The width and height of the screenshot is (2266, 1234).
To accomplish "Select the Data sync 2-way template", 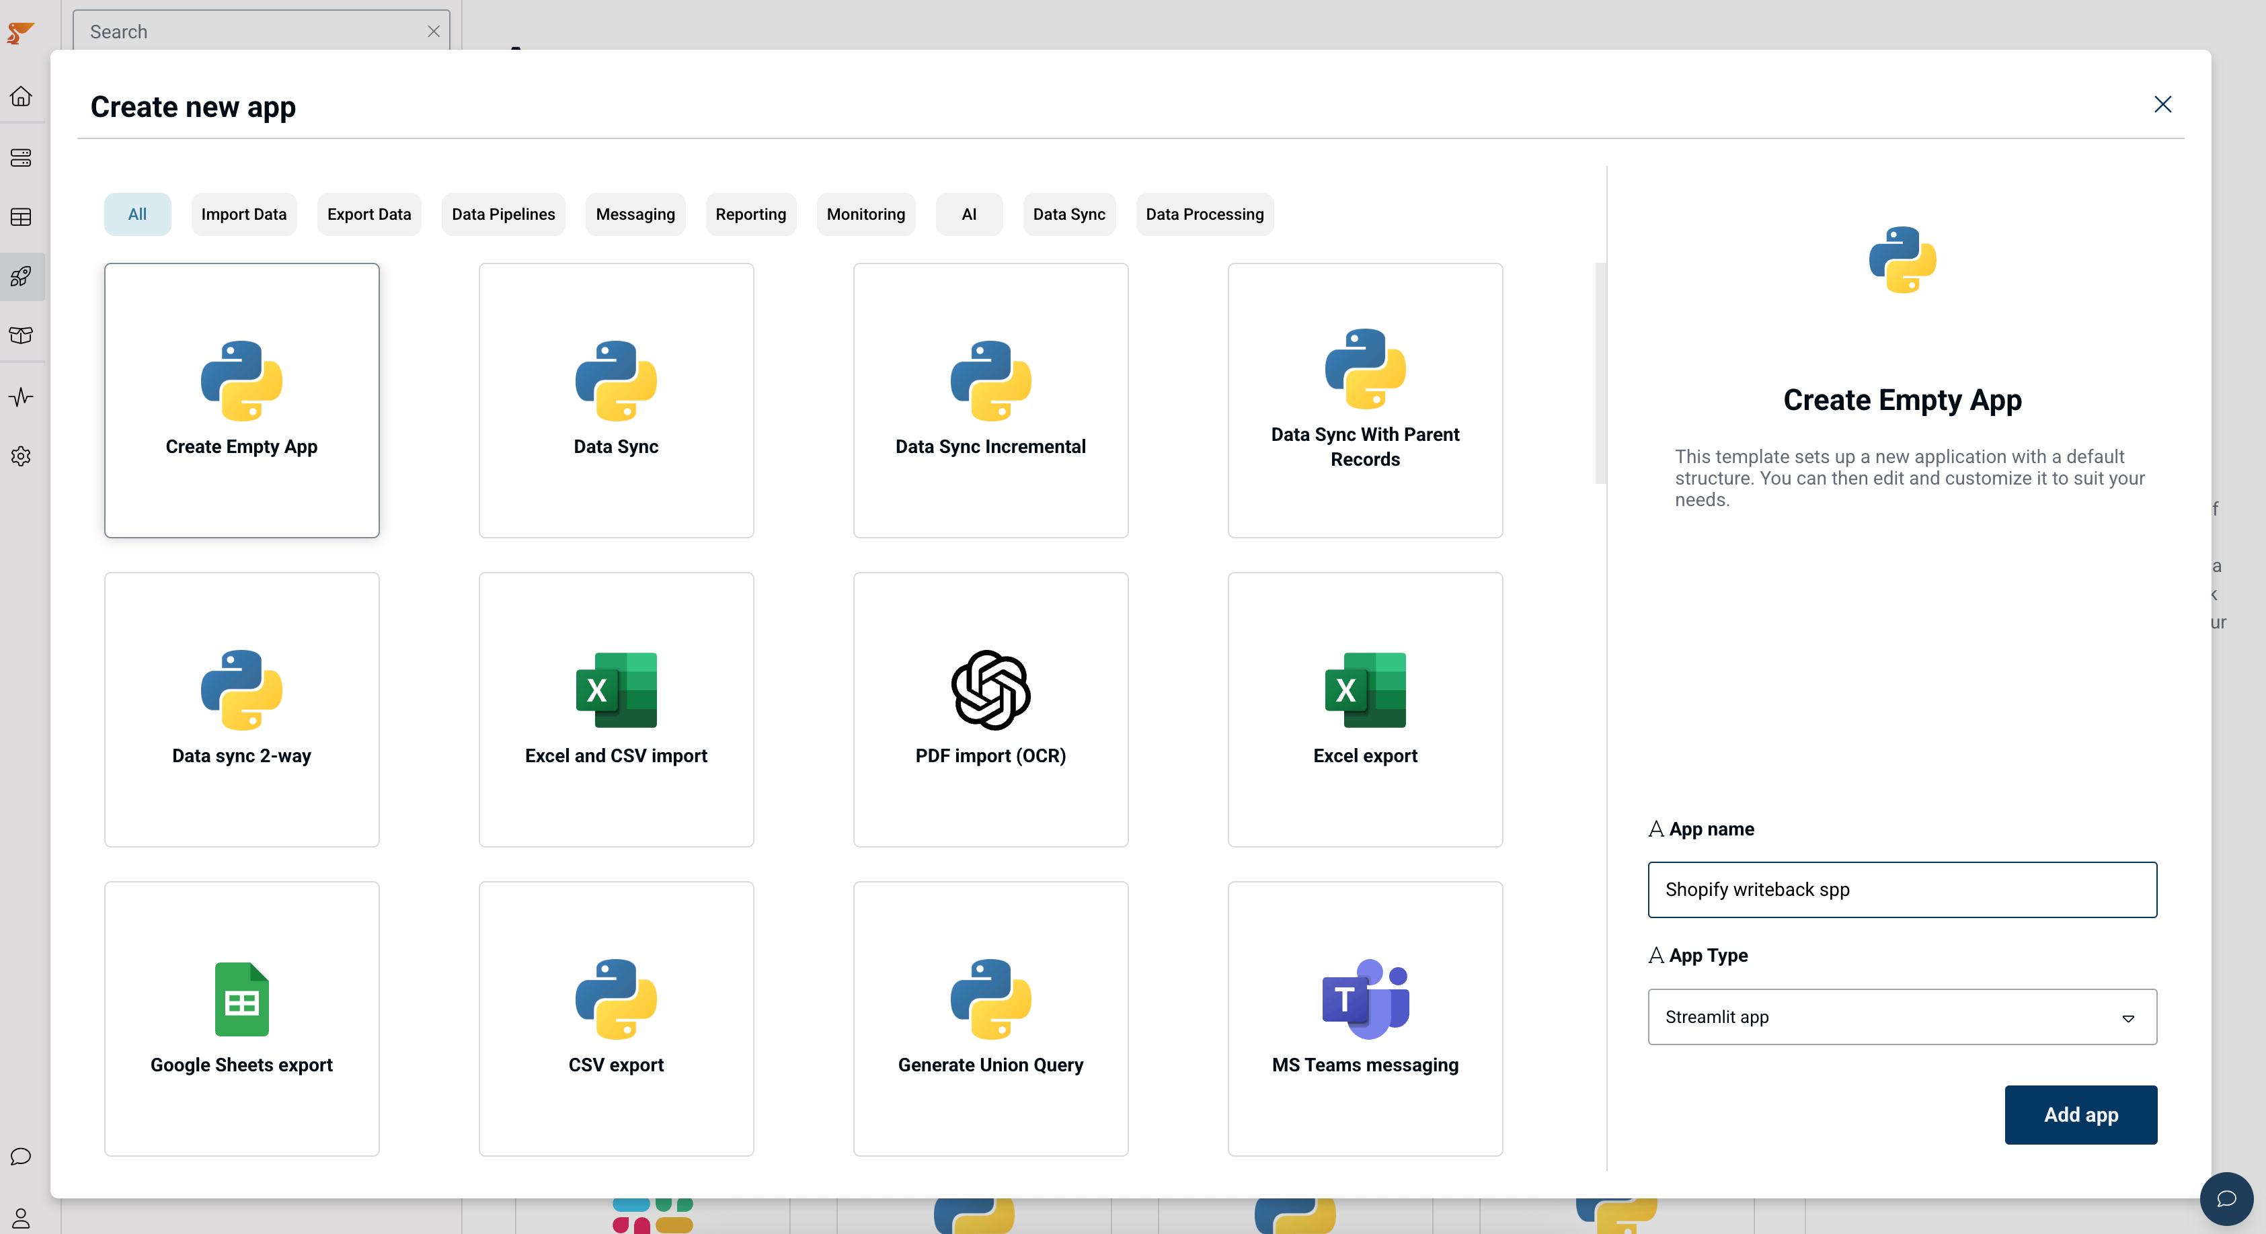I will (x=242, y=710).
